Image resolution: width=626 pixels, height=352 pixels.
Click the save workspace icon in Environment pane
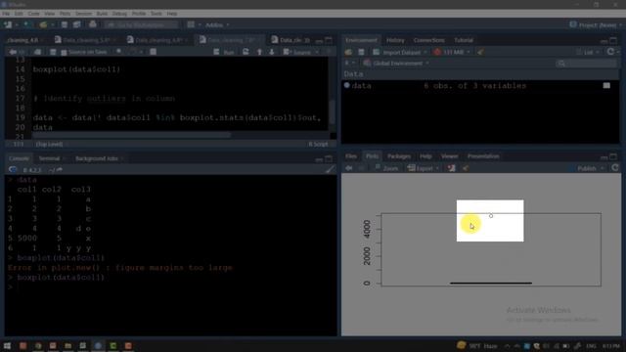pyautogui.click(x=361, y=52)
